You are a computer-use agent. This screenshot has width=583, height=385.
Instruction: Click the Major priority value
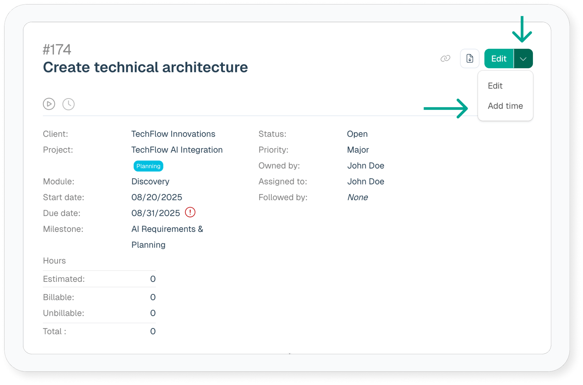[358, 150]
